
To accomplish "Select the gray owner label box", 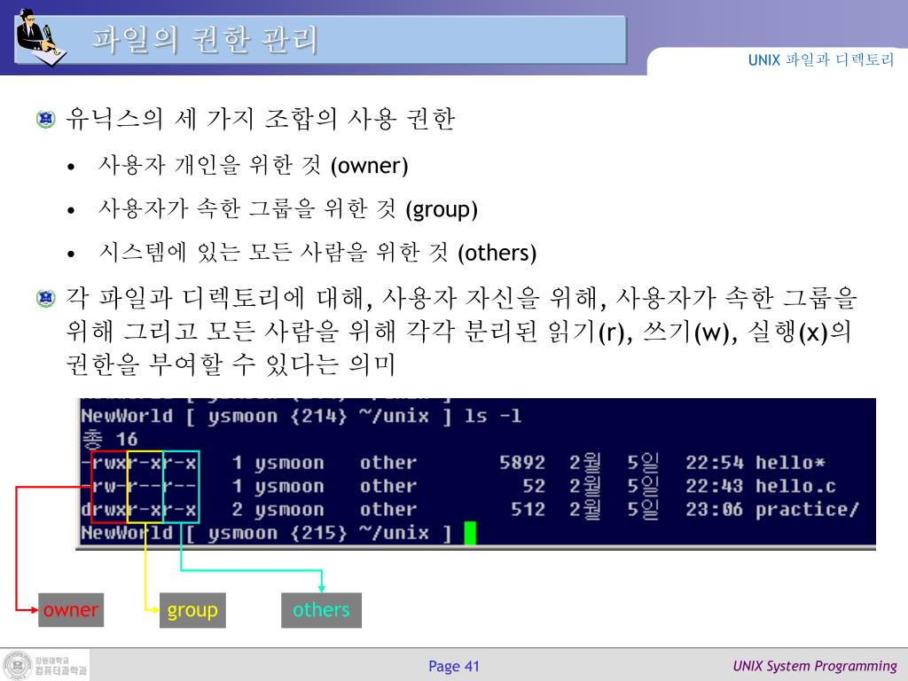I will 71,610.
